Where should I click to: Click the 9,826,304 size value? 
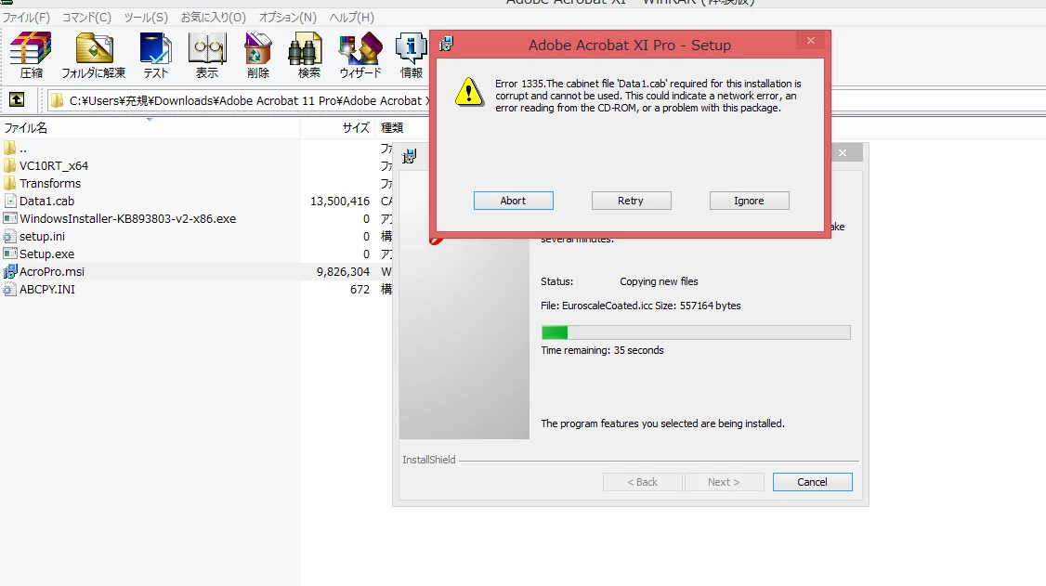(343, 271)
